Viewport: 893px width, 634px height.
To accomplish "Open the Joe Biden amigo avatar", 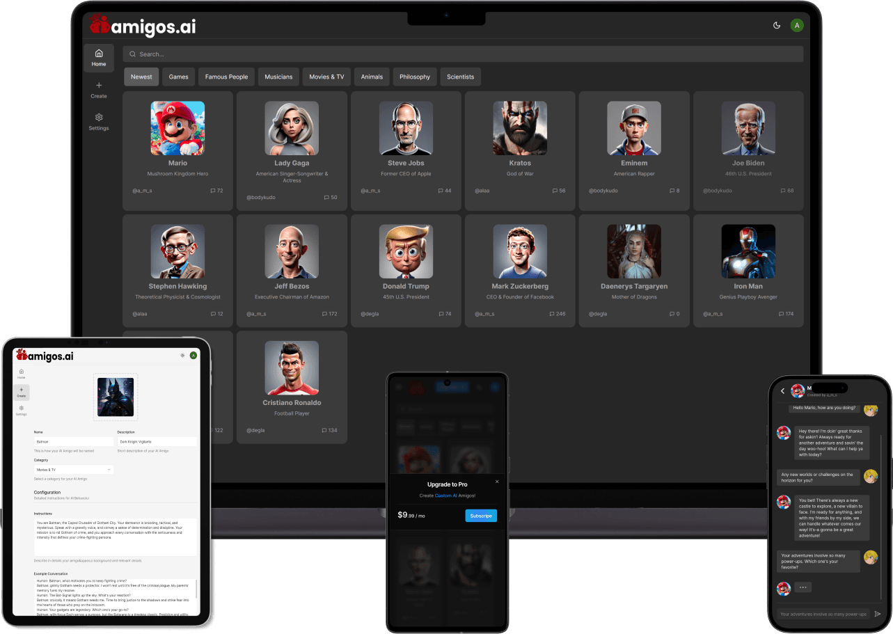I will point(748,128).
